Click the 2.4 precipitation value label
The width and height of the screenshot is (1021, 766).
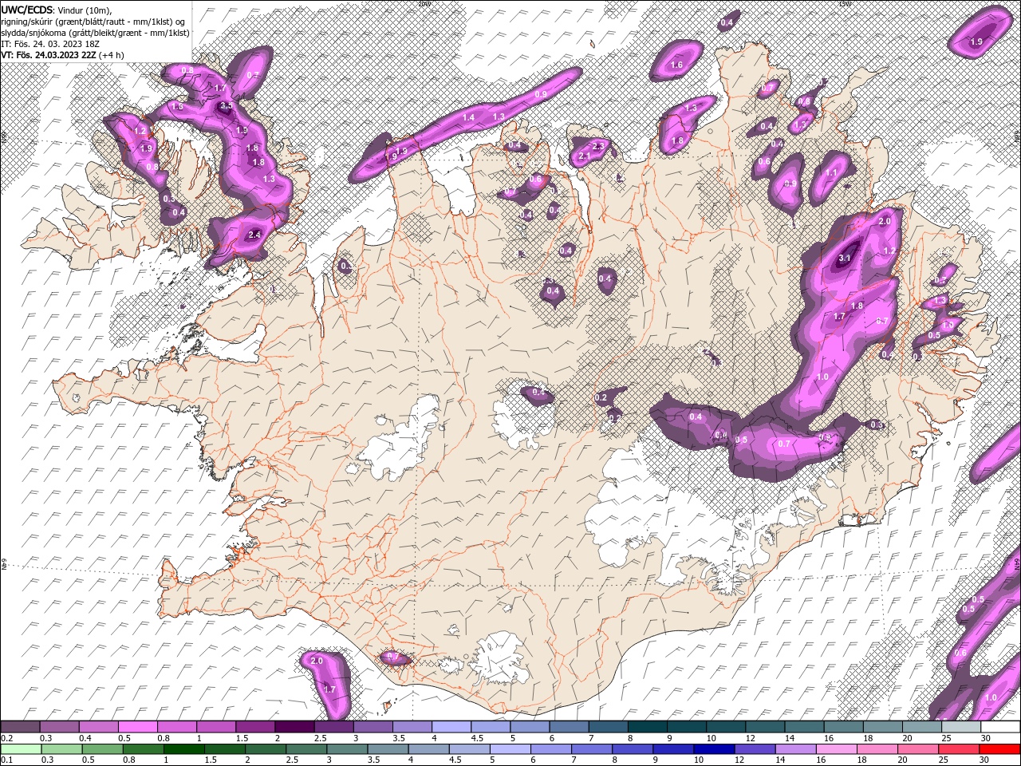pos(254,235)
